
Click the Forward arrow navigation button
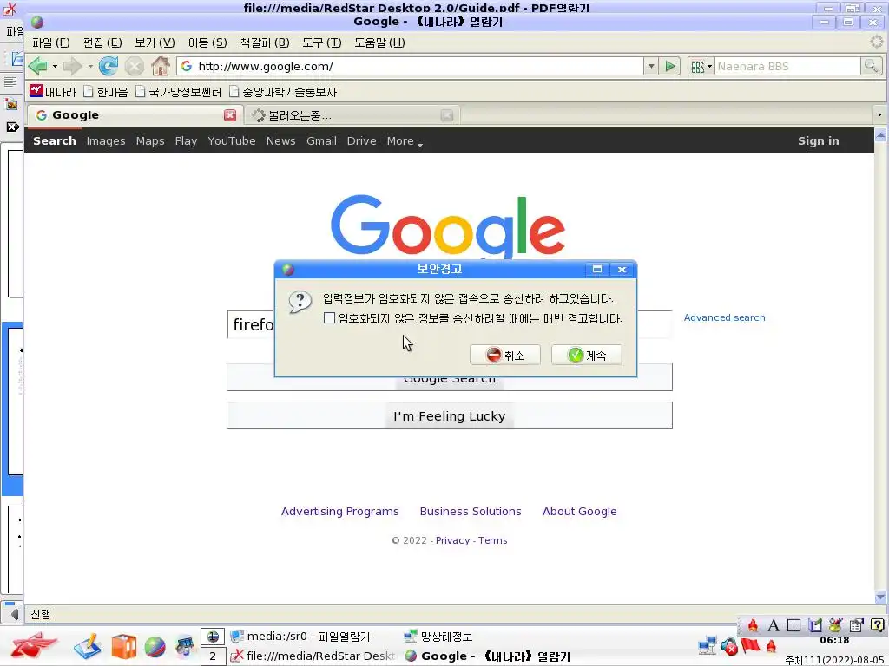pos(72,66)
